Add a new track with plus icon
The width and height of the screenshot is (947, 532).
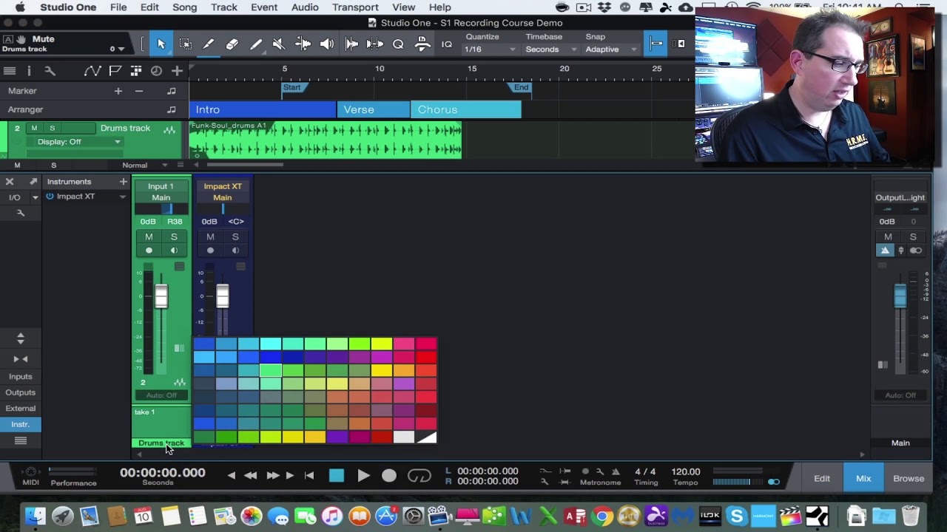(x=177, y=71)
